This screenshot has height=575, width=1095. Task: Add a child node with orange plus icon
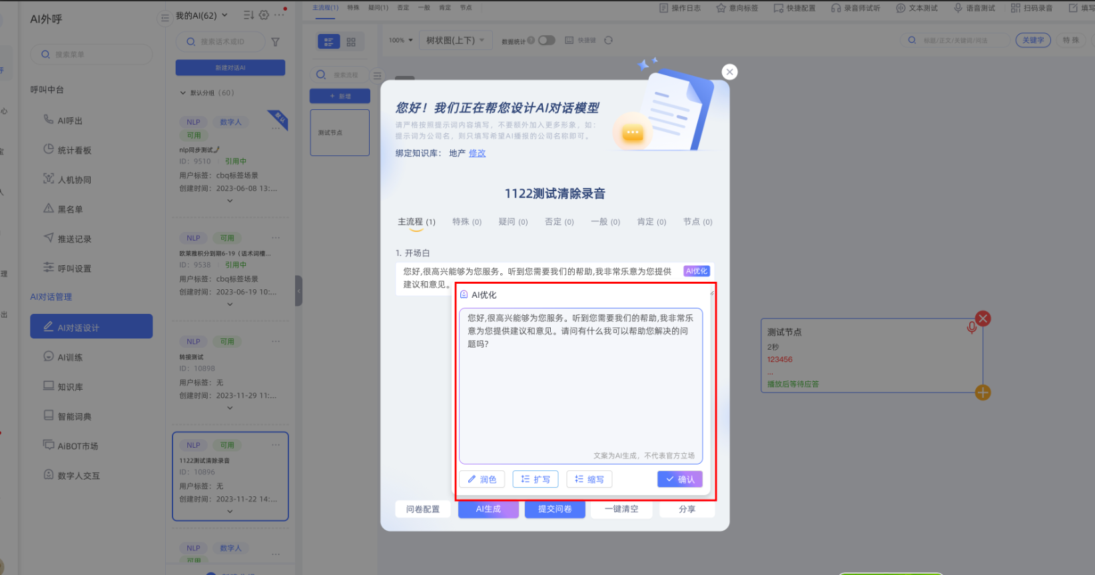[982, 392]
